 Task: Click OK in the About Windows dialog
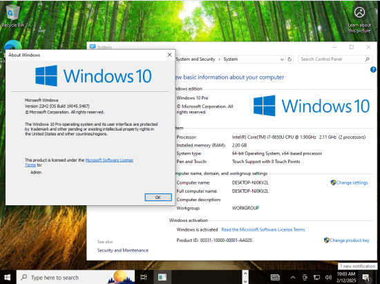click(x=158, y=197)
